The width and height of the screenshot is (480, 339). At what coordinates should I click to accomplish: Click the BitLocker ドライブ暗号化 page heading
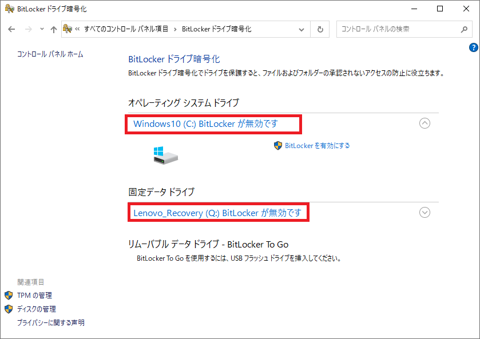[174, 59]
